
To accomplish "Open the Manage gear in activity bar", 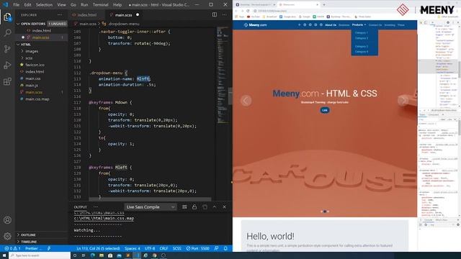I will point(7,236).
